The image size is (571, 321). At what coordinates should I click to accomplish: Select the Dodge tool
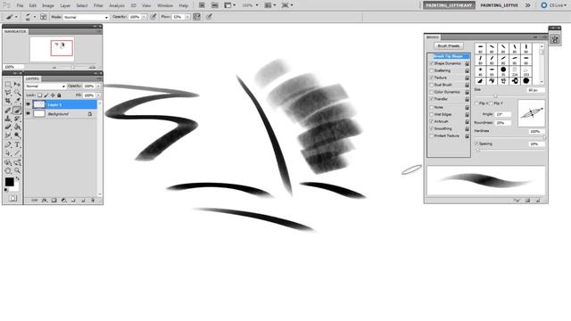[x=17, y=135]
